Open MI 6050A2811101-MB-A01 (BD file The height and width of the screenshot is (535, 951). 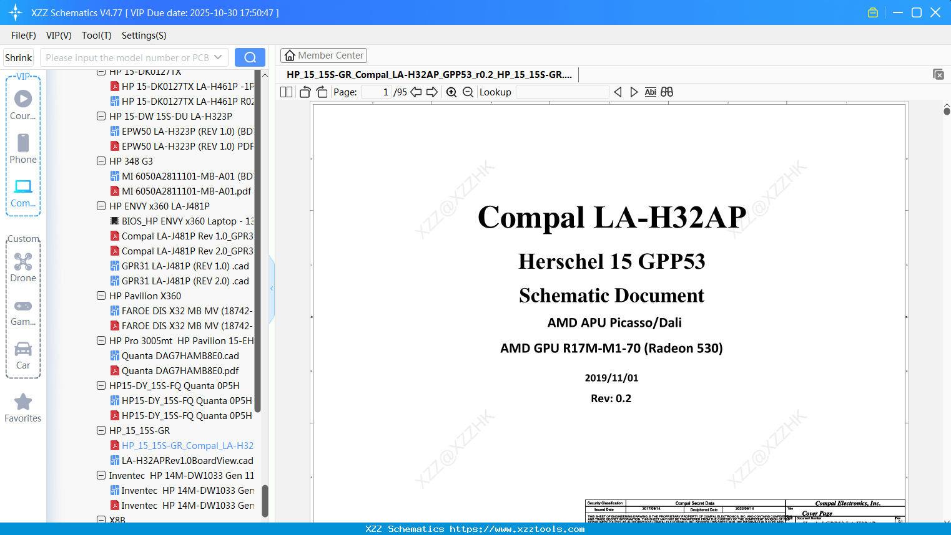tap(182, 176)
